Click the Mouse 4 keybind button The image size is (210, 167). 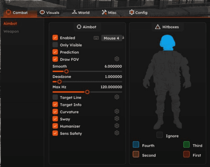point(111,38)
